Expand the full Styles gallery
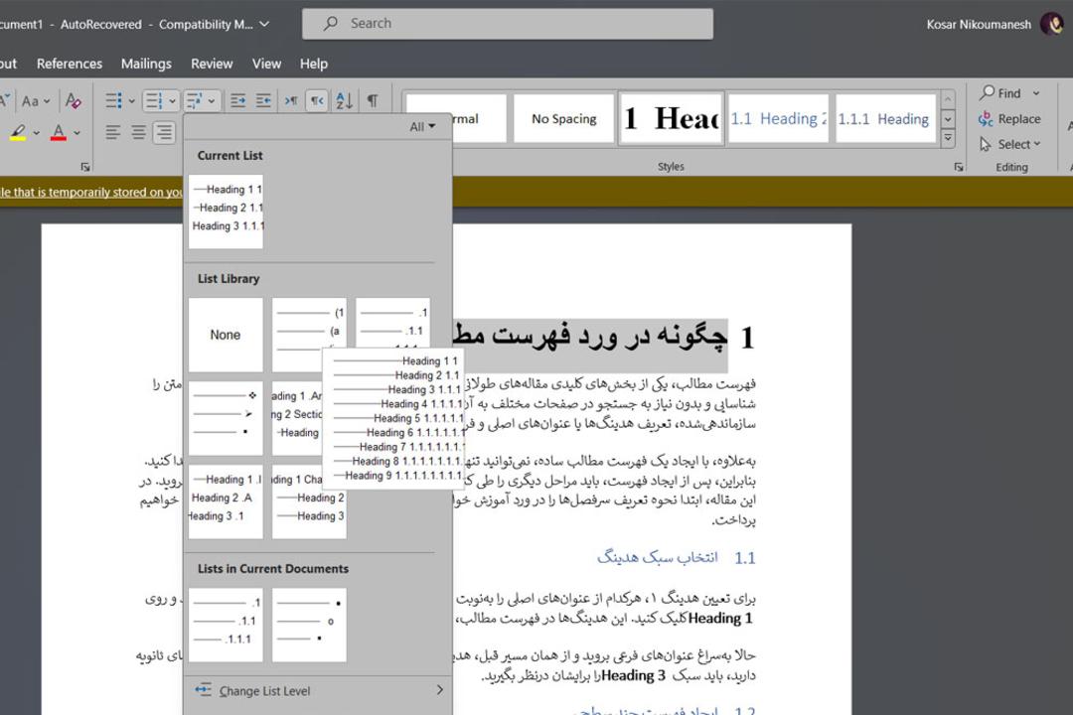The image size is (1073, 715). [948, 137]
